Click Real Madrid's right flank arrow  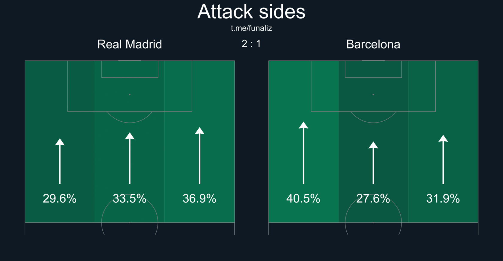click(x=199, y=156)
